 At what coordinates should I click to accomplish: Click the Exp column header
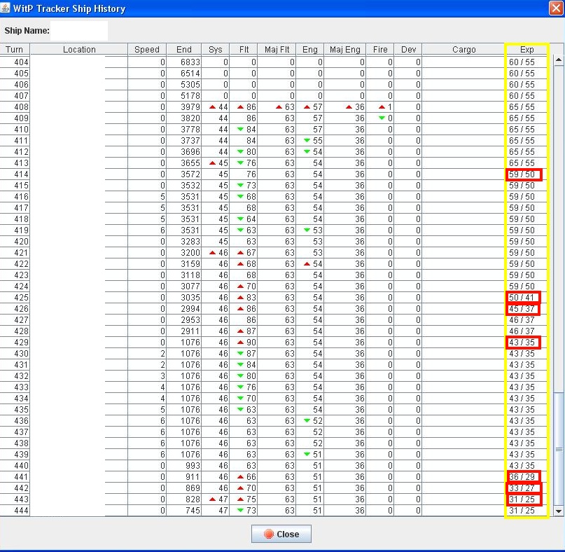pos(526,50)
